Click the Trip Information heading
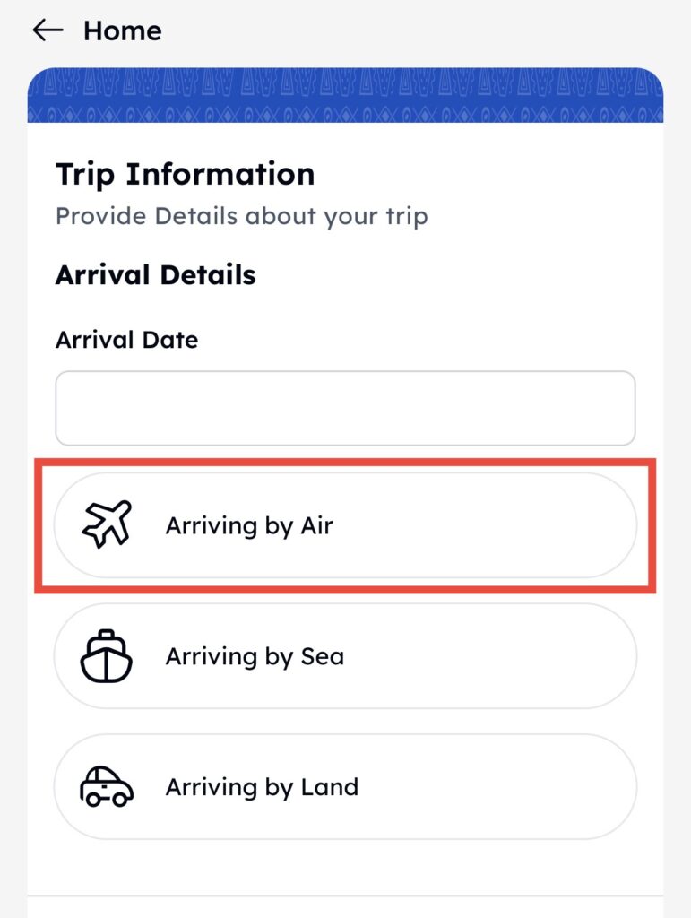691x918 pixels. (x=185, y=174)
